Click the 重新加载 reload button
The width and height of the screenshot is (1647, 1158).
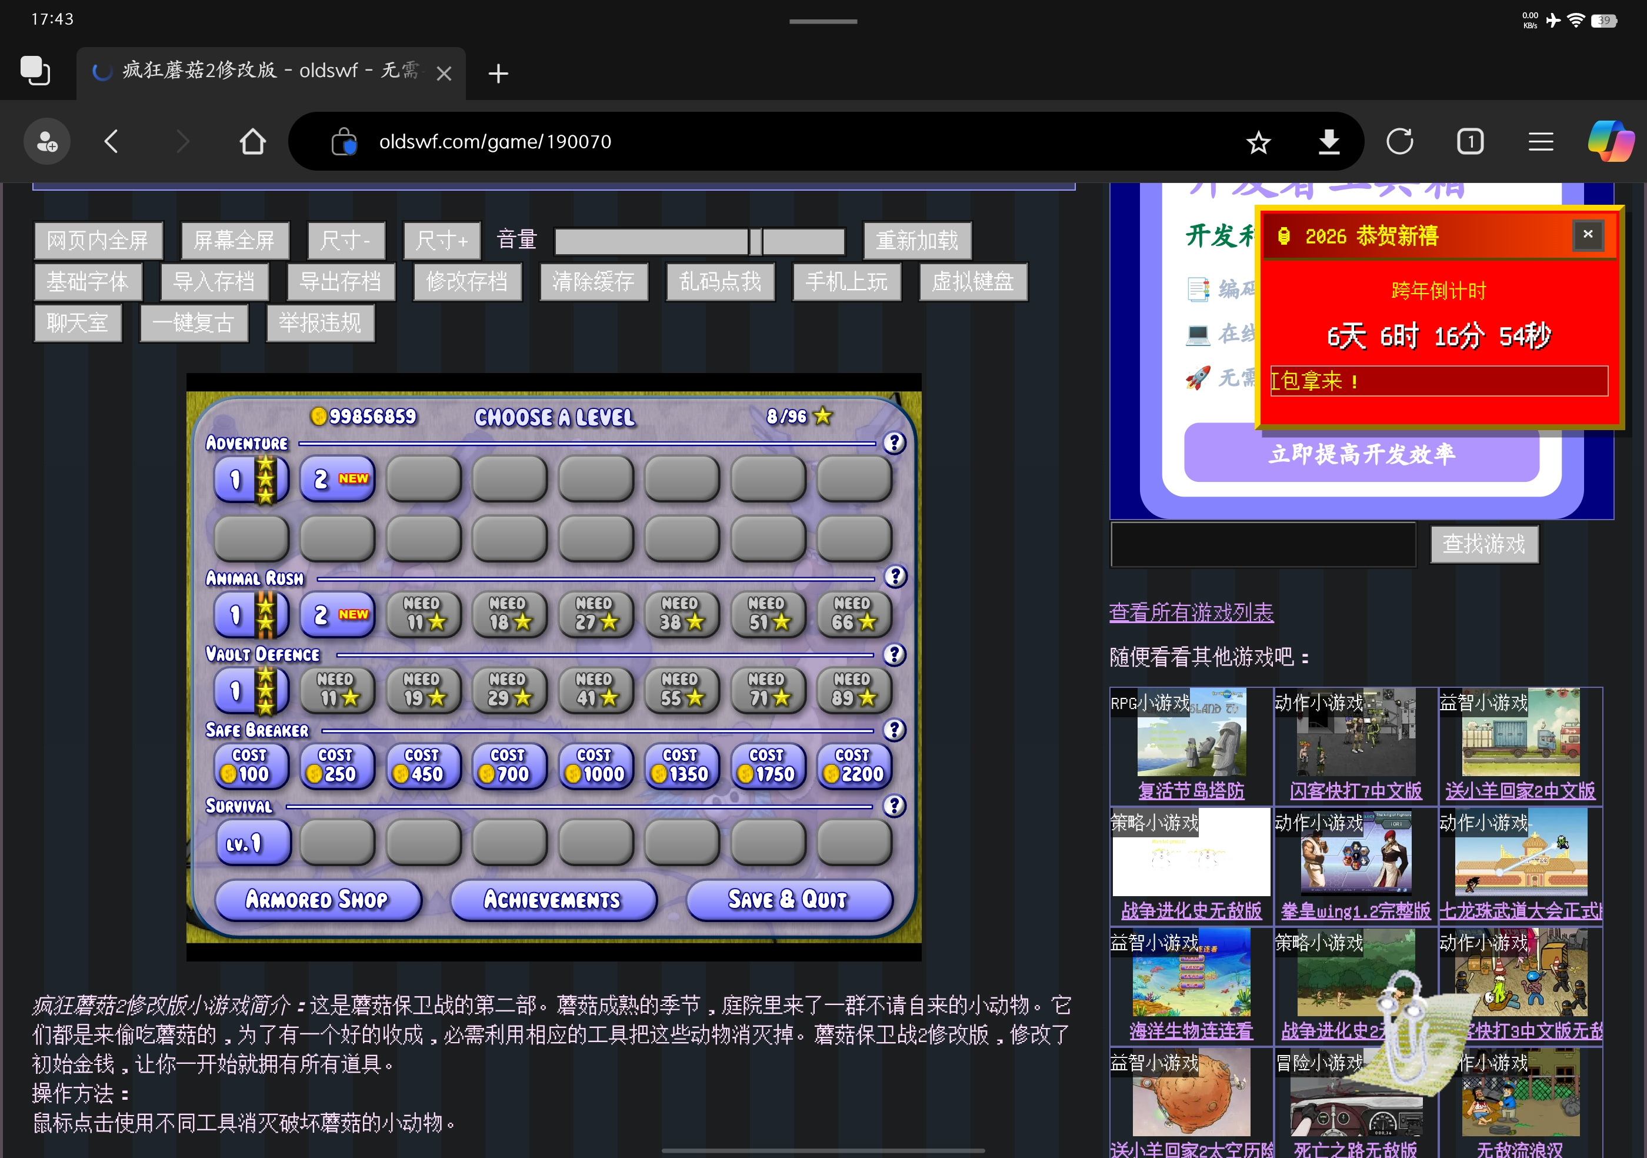(x=917, y=240)
